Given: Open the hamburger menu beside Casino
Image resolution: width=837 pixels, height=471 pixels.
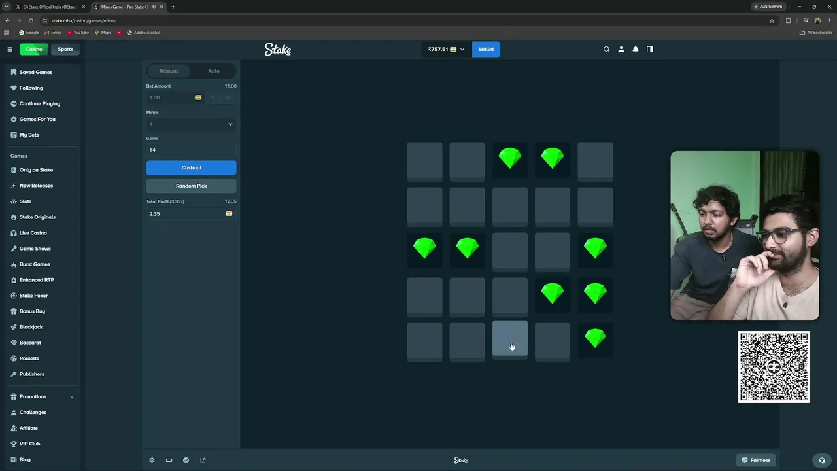Looking at the screenshot, I should (10, 49).
